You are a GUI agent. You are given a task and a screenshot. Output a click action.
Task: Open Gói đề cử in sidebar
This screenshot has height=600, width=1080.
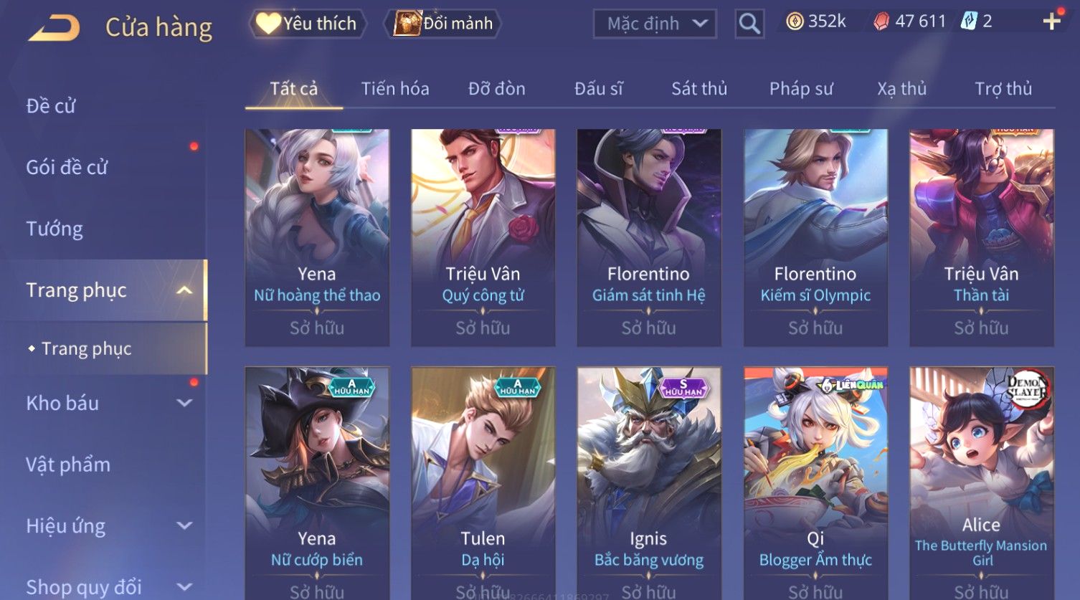pyautogui.click(x=67, y=167)
